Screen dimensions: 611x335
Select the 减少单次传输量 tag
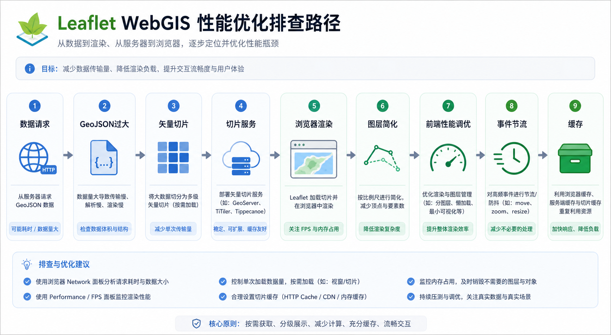[173, 229]
